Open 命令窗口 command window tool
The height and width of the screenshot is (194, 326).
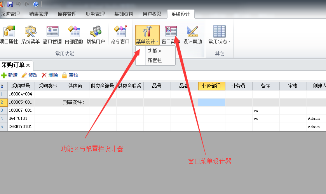120,35
